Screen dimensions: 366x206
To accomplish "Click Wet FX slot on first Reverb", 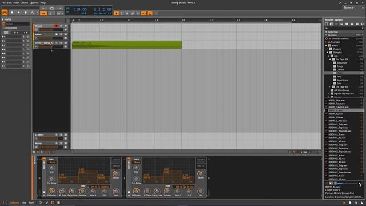I will tap(116, 166).
